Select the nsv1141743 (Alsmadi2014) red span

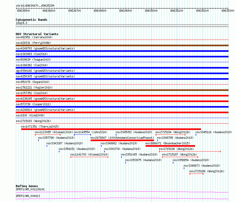tap(89, 157)
